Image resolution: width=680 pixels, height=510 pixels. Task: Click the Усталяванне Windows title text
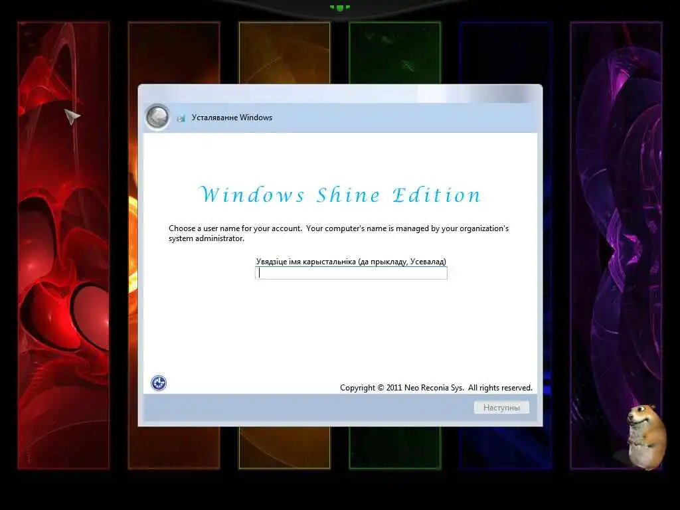coord(232,118)
